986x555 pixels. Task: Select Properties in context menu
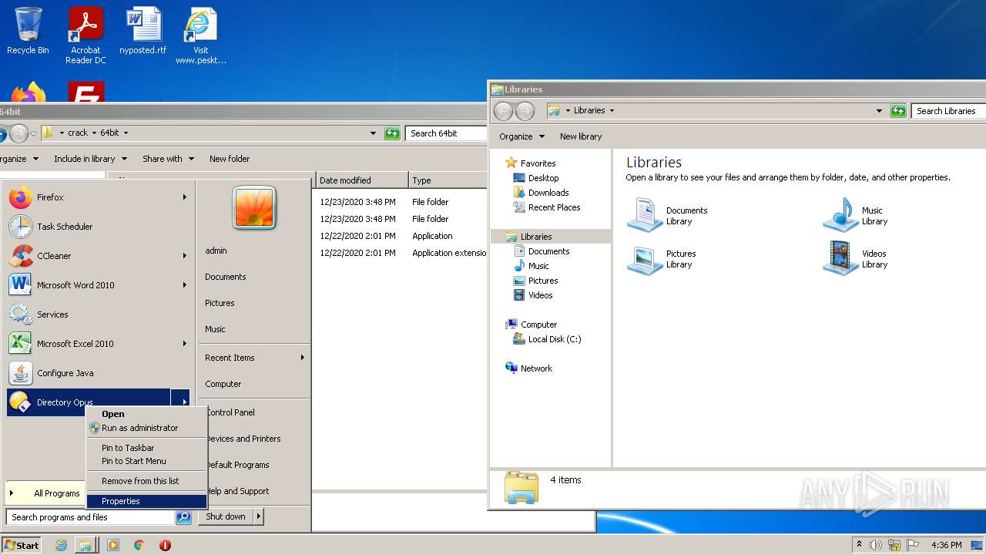pyautogui.click(x=146, y=501)
